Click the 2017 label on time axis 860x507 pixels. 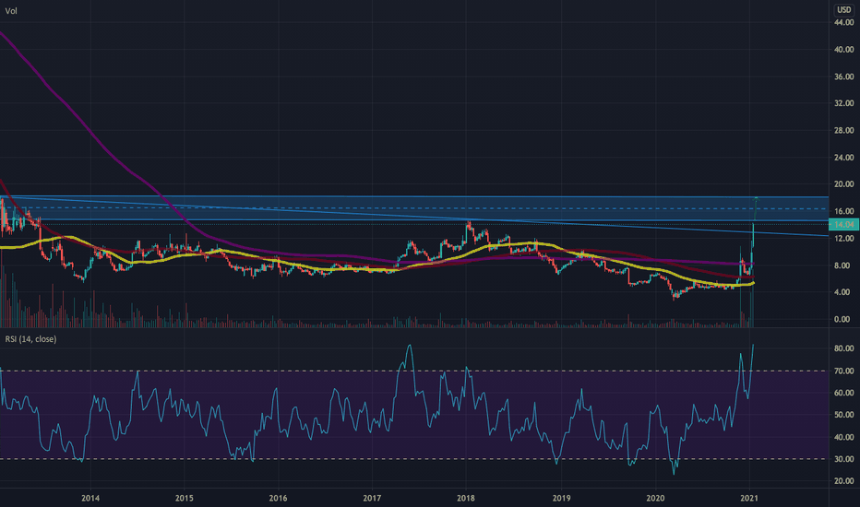(372, 498)
